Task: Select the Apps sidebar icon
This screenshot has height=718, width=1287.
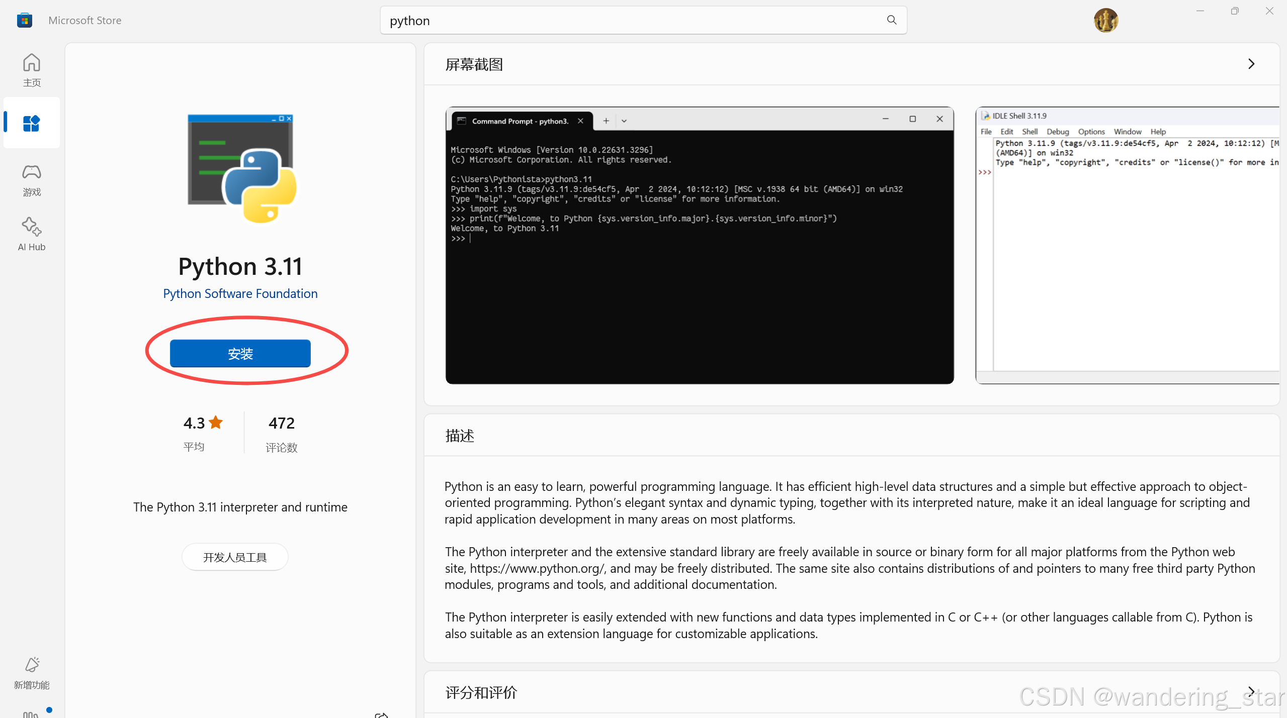Action: (x=31, y=123)
